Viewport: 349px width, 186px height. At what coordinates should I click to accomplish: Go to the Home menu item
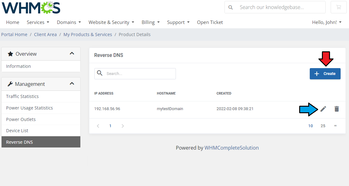pyautogui.click(x=13, y=22)
